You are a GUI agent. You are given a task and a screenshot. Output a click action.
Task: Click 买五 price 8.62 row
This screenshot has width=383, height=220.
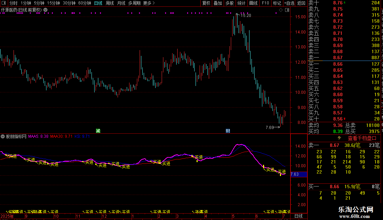point(344,88)
